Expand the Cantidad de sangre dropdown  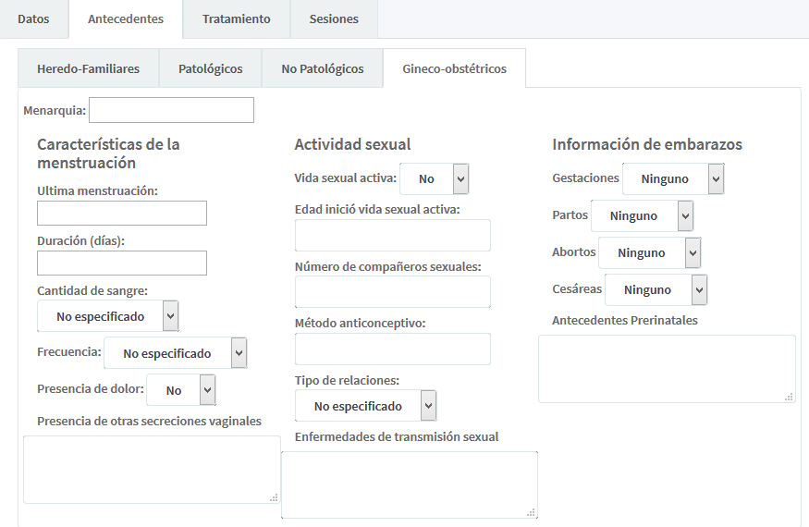click(107, 316)
